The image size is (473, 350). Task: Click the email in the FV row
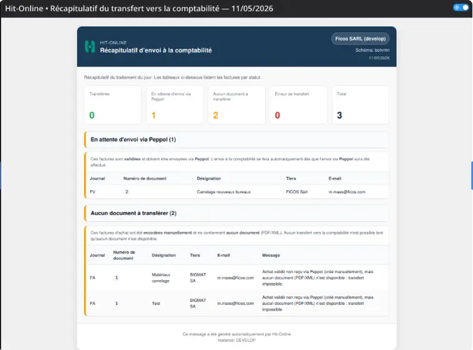(x=347, y=192)
